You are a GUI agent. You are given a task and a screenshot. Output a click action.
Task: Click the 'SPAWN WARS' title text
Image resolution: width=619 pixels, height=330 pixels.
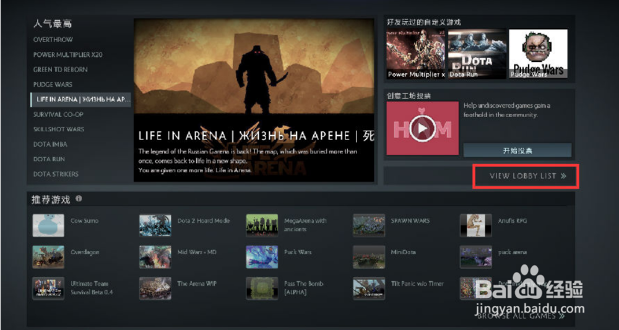(x=410, y=221)
